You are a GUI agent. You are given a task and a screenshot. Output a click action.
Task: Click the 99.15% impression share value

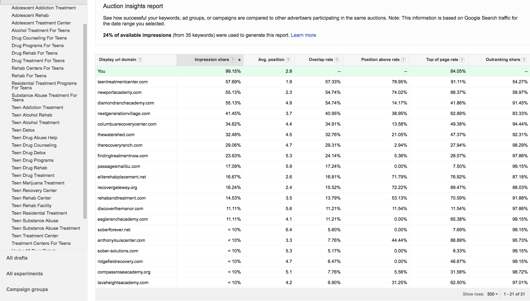233,71
